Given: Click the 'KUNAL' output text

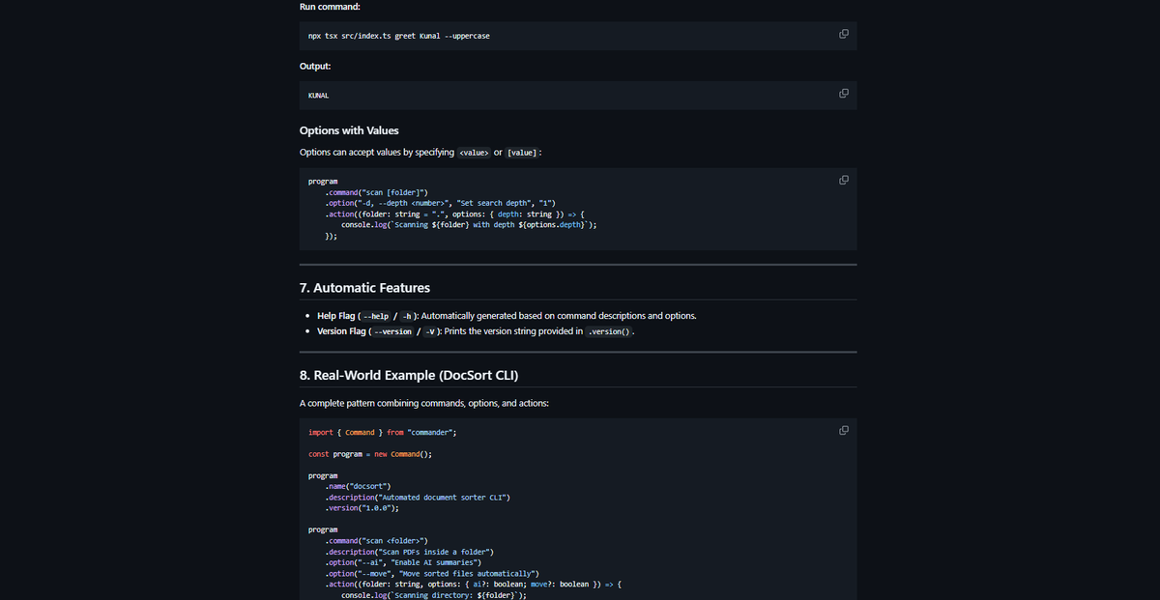Looking at the screenshot, I should (319, 96).
